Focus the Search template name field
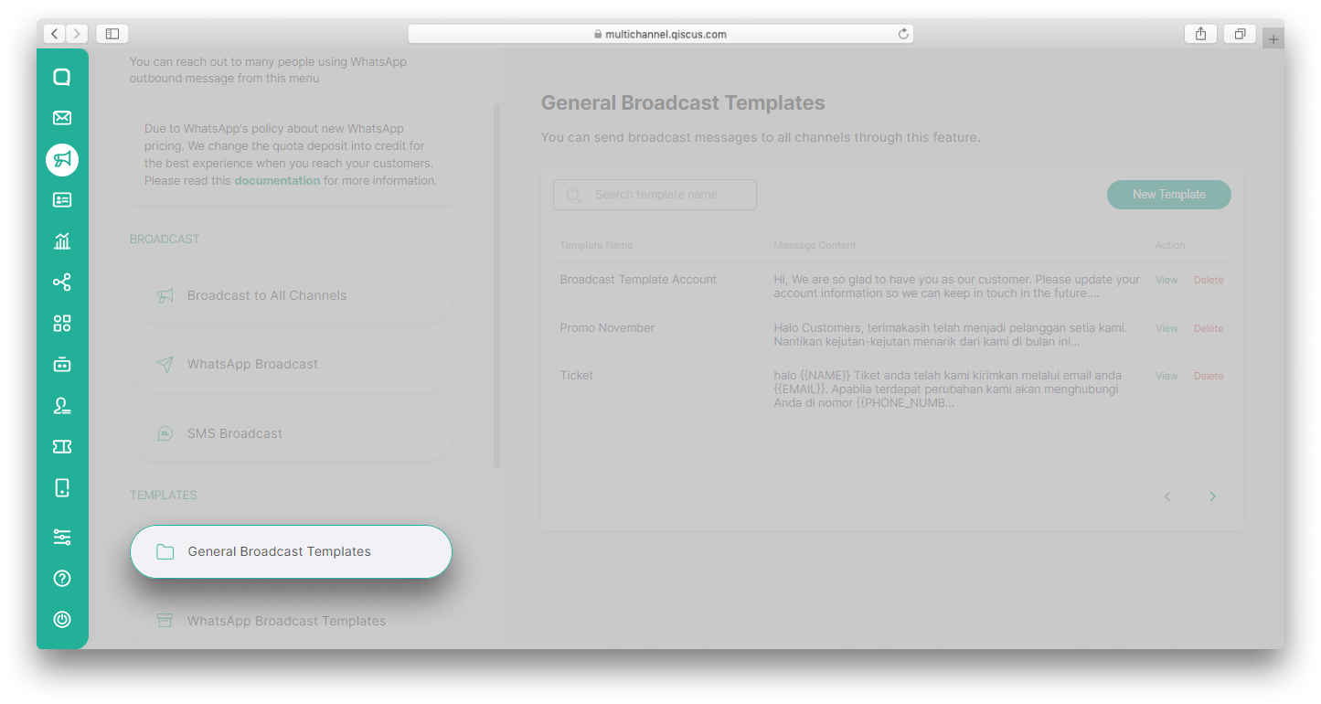The height and width of the screenshot is (704, 1321). pyautogui.click(x=655, y=195)
